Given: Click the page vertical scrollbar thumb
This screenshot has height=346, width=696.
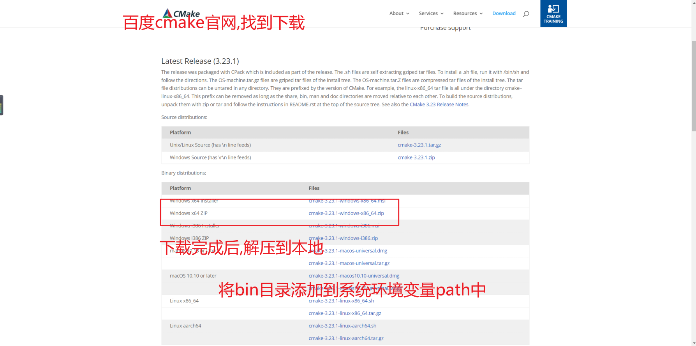Looking at the screenshot, I should click(x=693, y=86).
